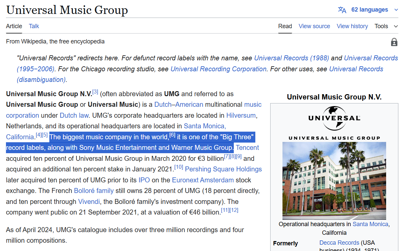Click citation reference [11]

[x=225, y=210]
